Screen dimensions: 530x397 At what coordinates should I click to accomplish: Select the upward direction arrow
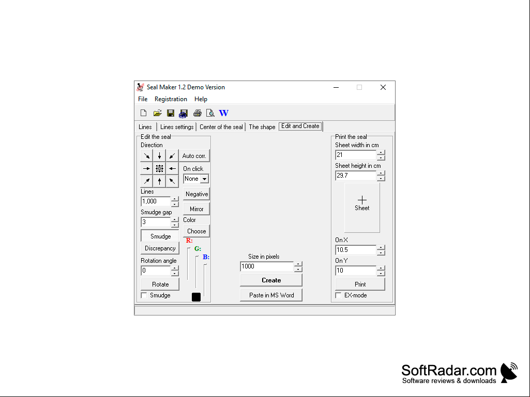[160, 181]
